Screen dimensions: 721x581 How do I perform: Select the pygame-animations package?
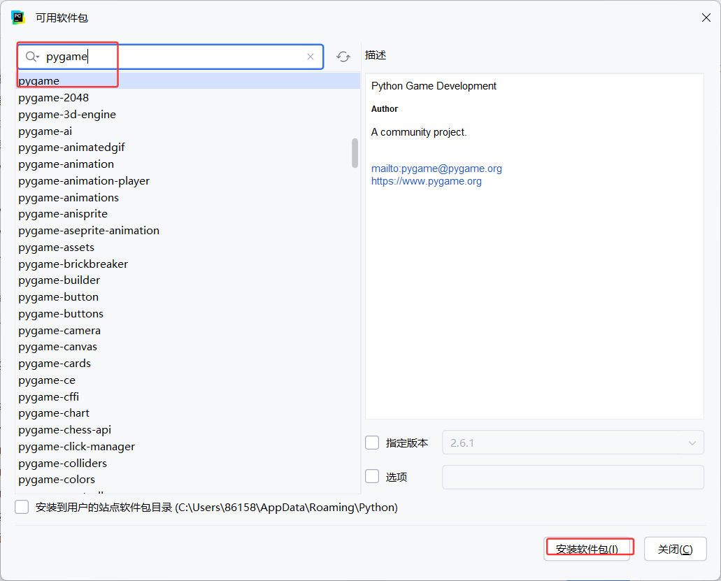[187, 197]
